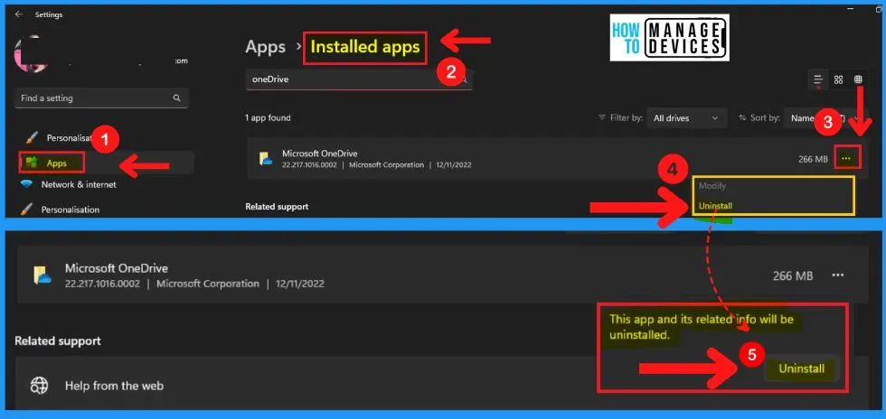This screenshot has height=419, width=886.
Task: Expand Help from the web
Action: 442,384
